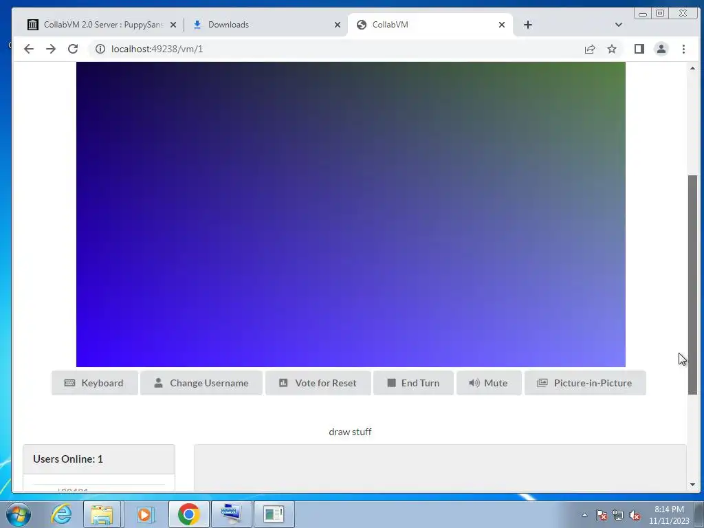Open Action Center flag icon
Screen dimensions: 704x528
click(602, 515)
